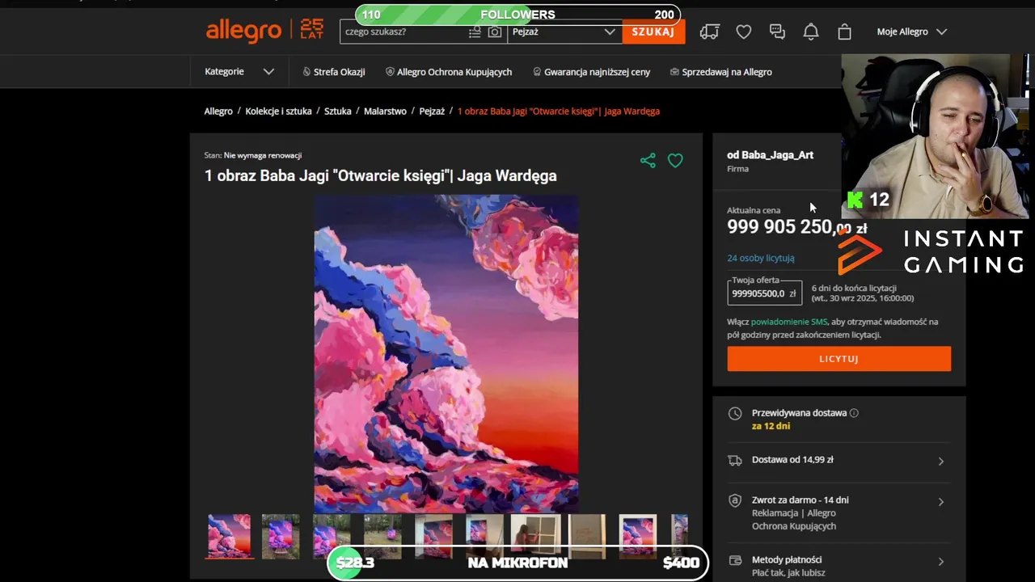Open the delivery truck icon in header
1035x582 pixels.
coord(709,32)
